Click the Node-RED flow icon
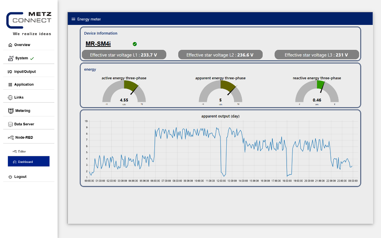The width and height of the screenshot is (381, 238). pos(11,138)
